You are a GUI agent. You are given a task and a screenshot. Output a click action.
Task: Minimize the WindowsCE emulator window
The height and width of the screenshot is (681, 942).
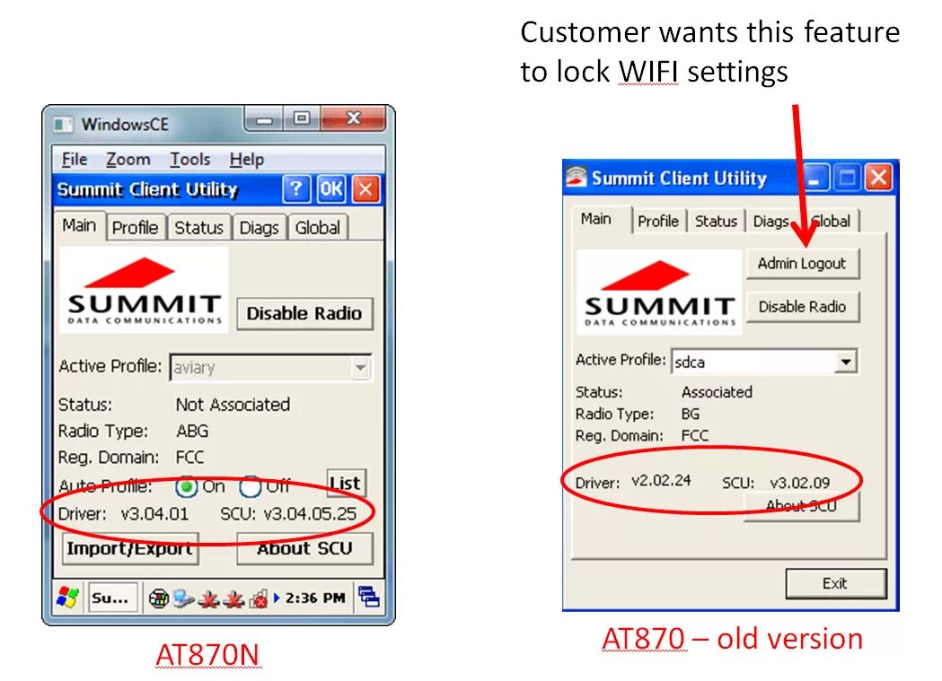click(x=264, y=119)
